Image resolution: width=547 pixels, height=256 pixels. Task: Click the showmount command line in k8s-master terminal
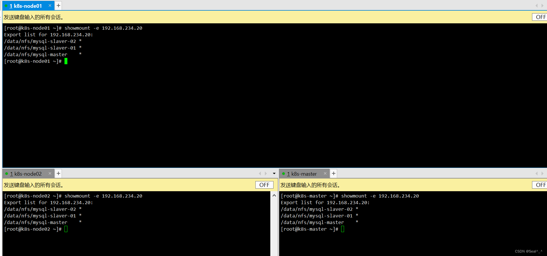tap(350, 196)
